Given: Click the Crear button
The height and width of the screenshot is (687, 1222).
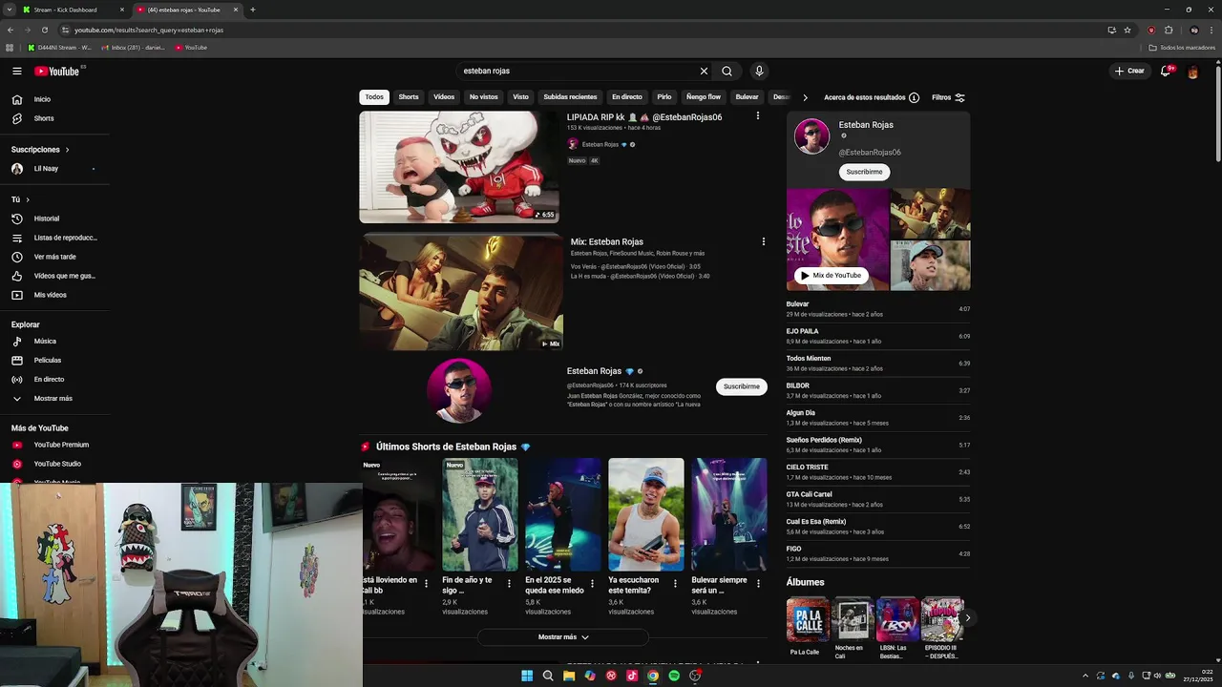Looking at the screenshot, I should pos(1129,71).
